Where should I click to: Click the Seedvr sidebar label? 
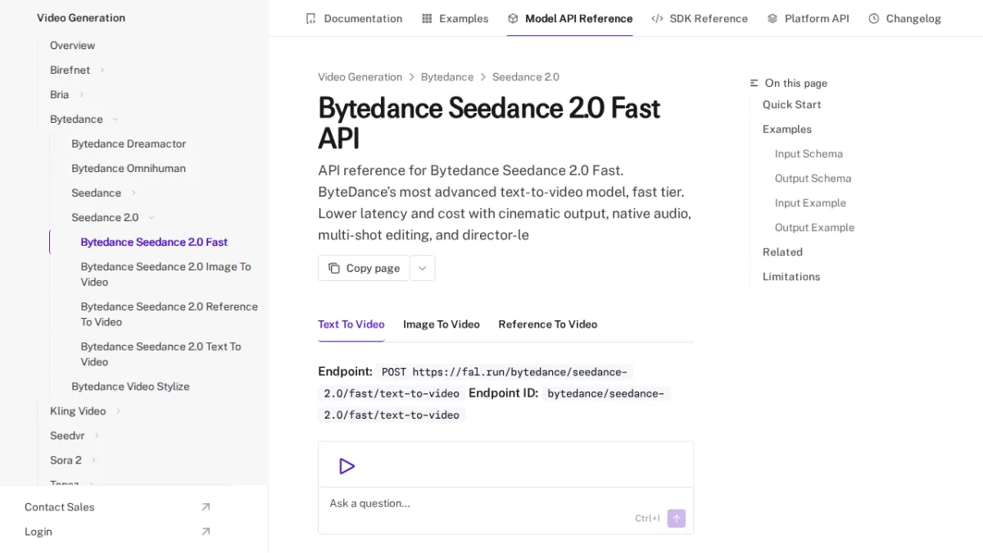(67, 435)
